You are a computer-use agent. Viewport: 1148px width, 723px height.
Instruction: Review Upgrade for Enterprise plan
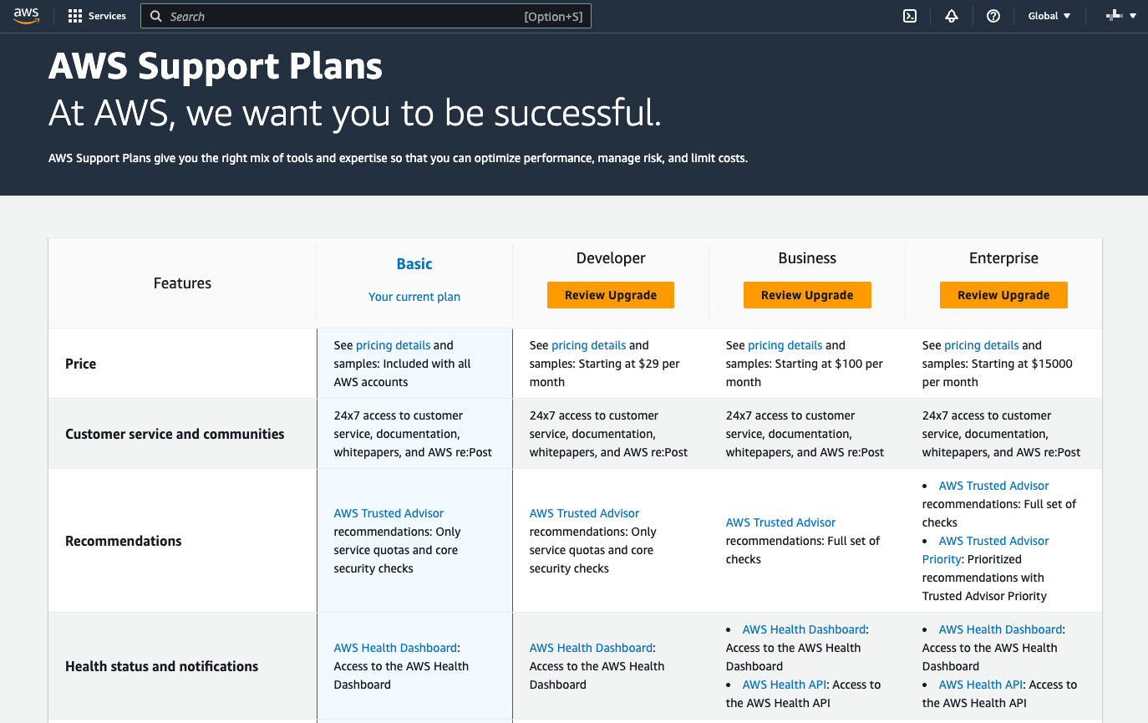coord(1003,295)
